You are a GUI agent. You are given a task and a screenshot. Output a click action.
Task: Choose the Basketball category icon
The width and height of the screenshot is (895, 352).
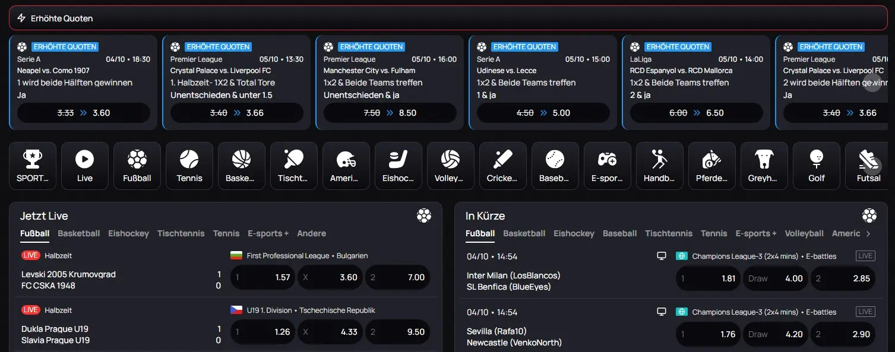point(242,166)
